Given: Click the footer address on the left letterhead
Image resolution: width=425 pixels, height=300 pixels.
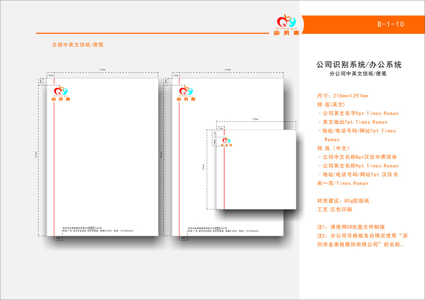Looking at the screenshot, I should [x=98, y=229].
